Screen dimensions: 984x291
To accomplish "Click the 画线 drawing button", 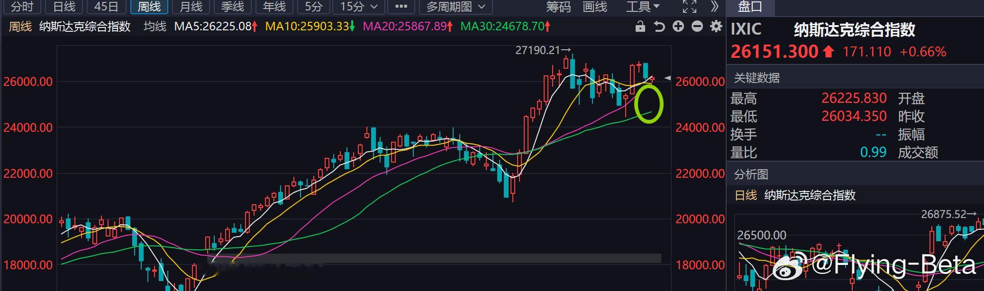I will 595,7.
